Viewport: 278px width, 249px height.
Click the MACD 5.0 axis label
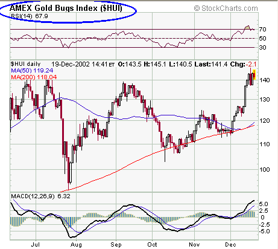pyautogui.click(x=264, y=204)
